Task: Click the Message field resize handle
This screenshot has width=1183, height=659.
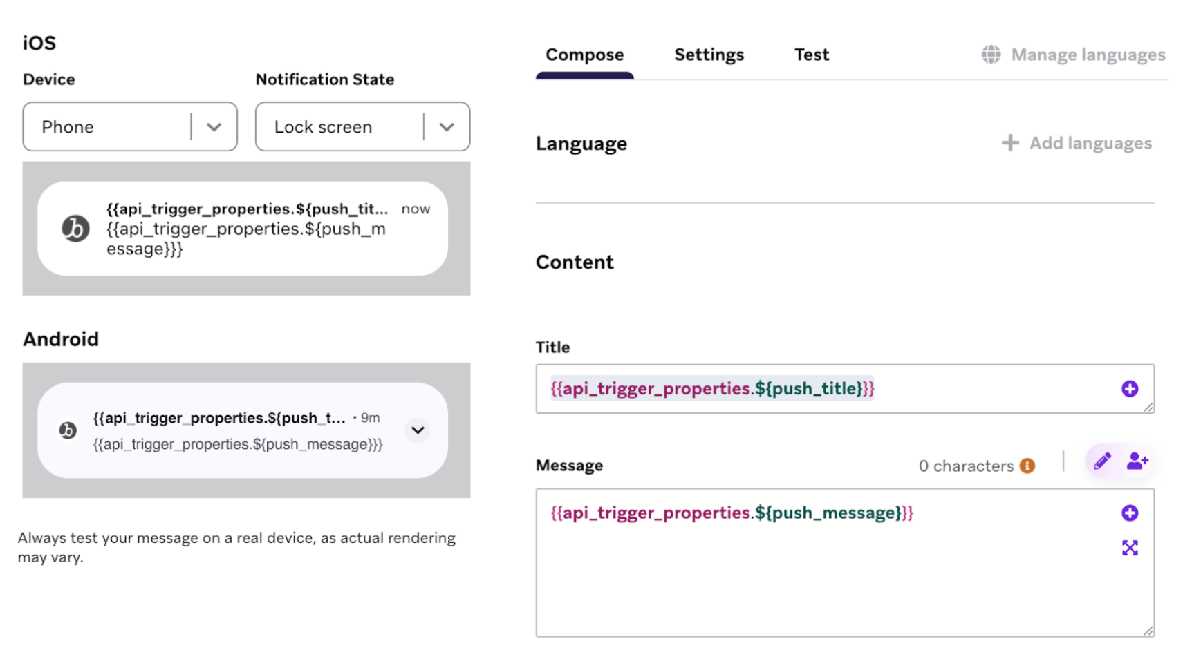Action: coord(1148,630)
